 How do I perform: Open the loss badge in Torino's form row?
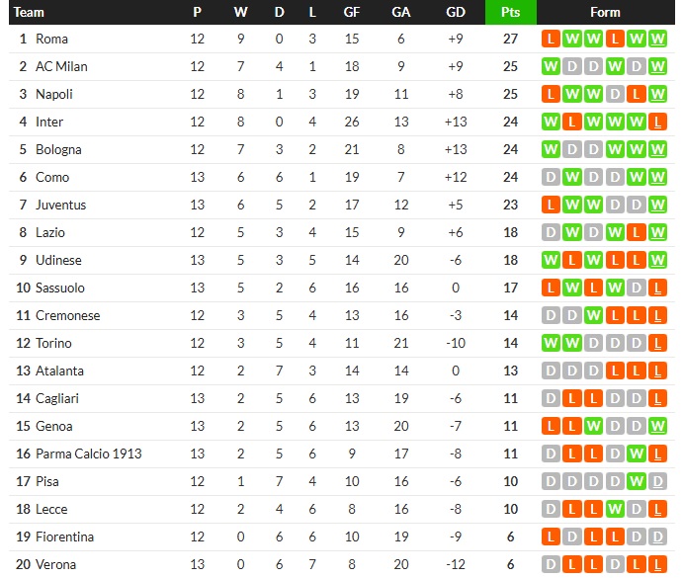coord(659,343)
